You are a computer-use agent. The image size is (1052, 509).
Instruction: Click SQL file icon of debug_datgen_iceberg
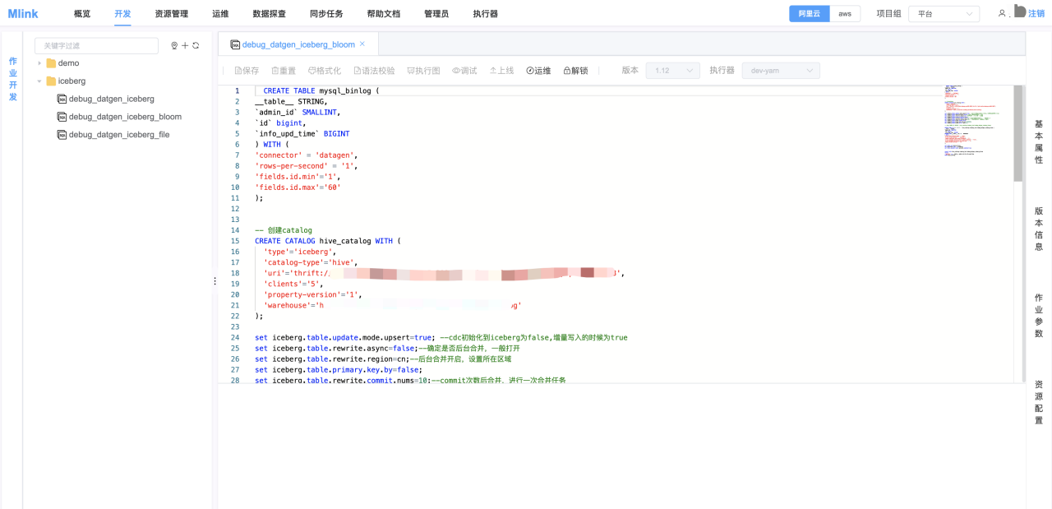(x=62, y=99)
